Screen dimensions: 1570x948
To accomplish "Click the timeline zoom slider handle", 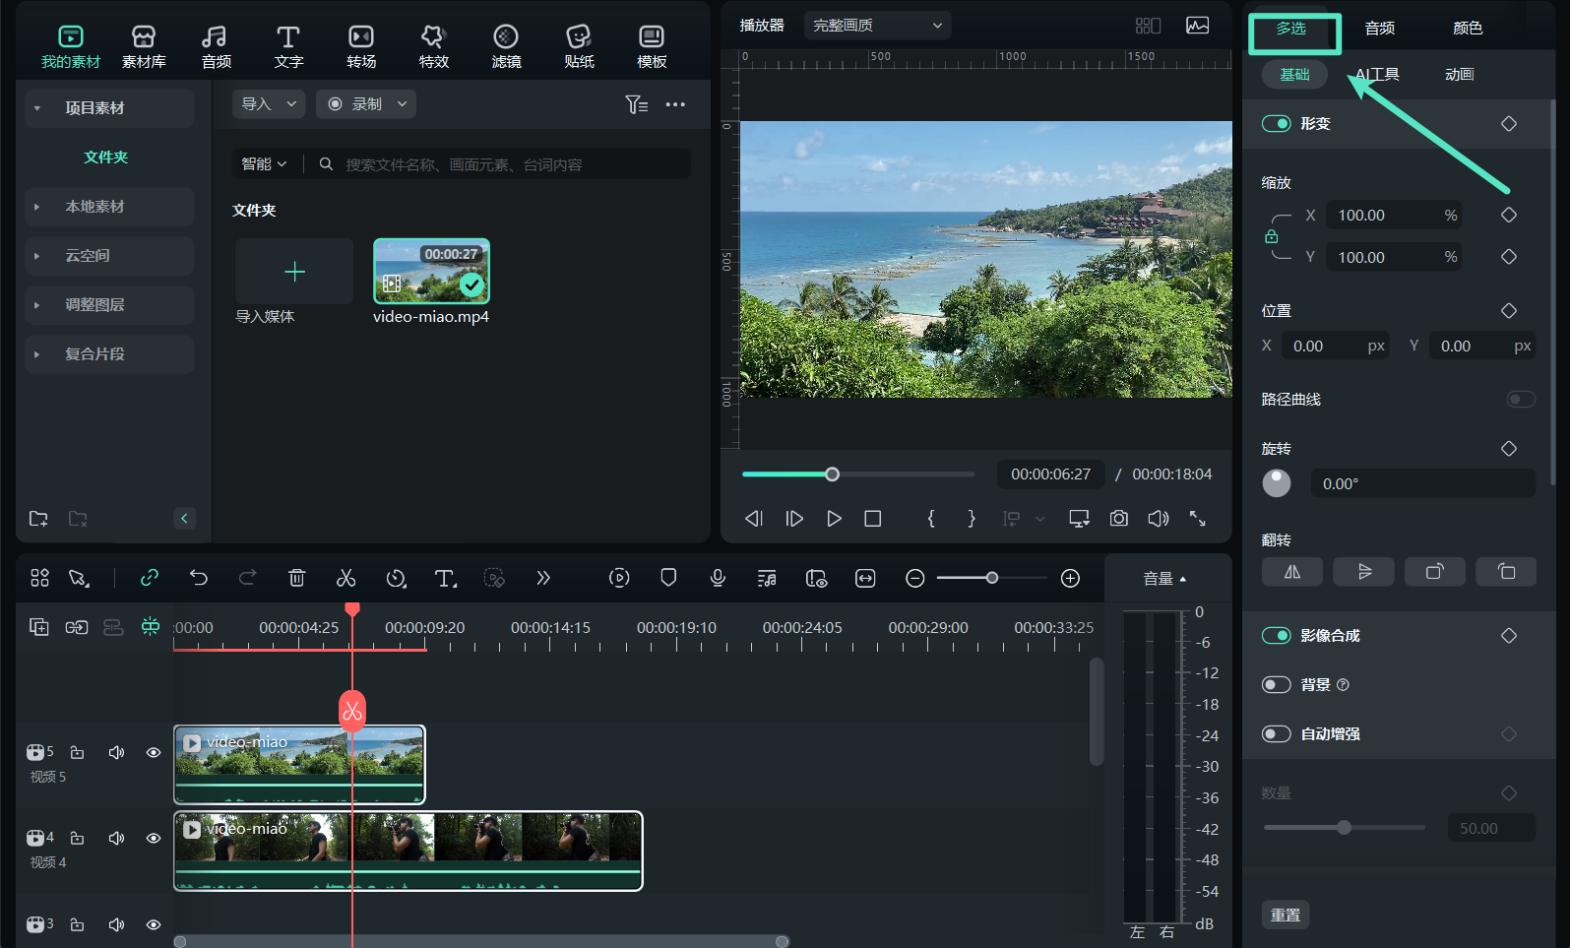I will tap(992, 578).
